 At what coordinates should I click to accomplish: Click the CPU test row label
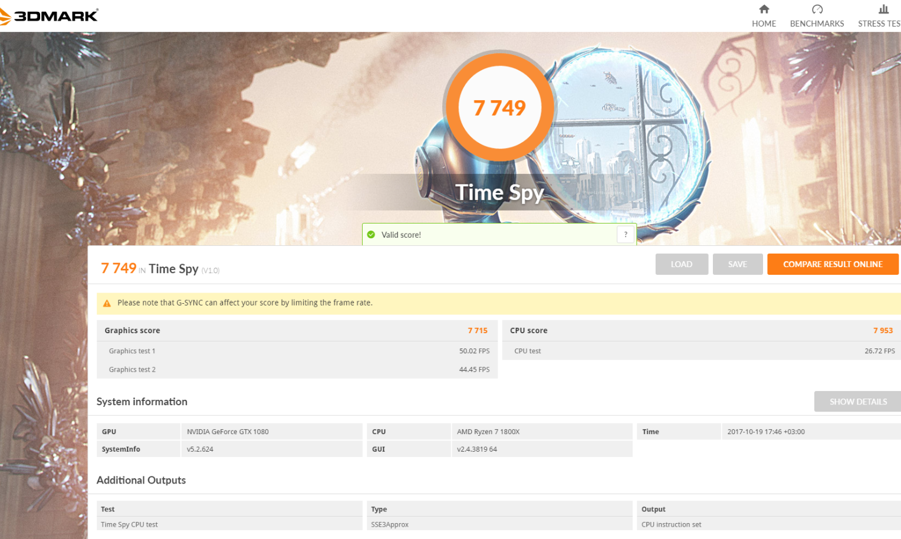point(527,351)
